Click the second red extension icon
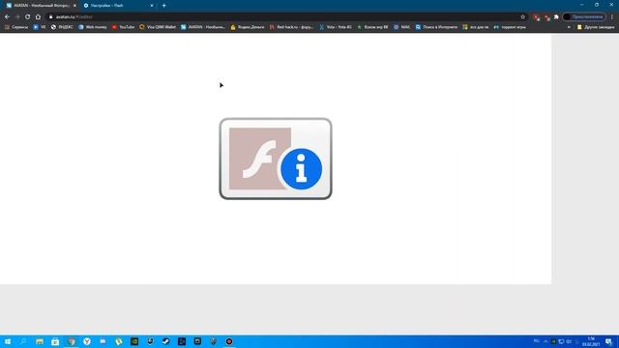619x348 pixels. (x=546, y=17)
